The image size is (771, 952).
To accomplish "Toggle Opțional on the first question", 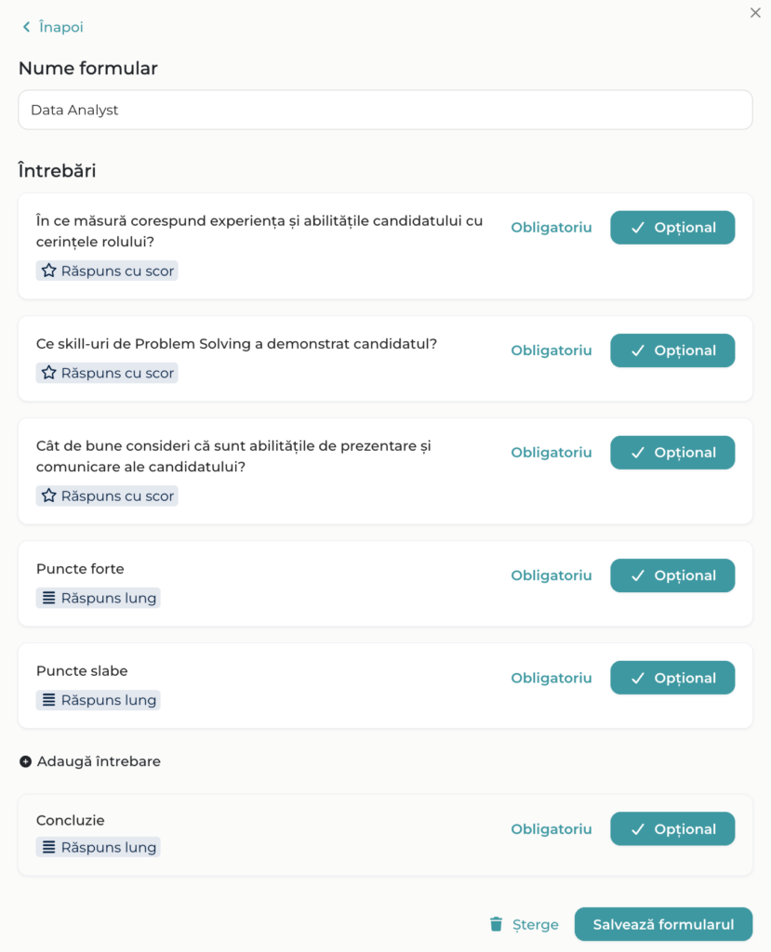I will [671, 227].
